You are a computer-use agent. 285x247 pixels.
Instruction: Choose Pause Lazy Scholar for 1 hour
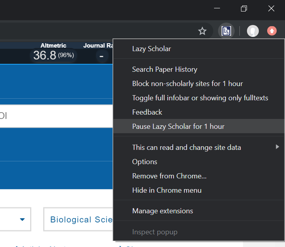199,126
